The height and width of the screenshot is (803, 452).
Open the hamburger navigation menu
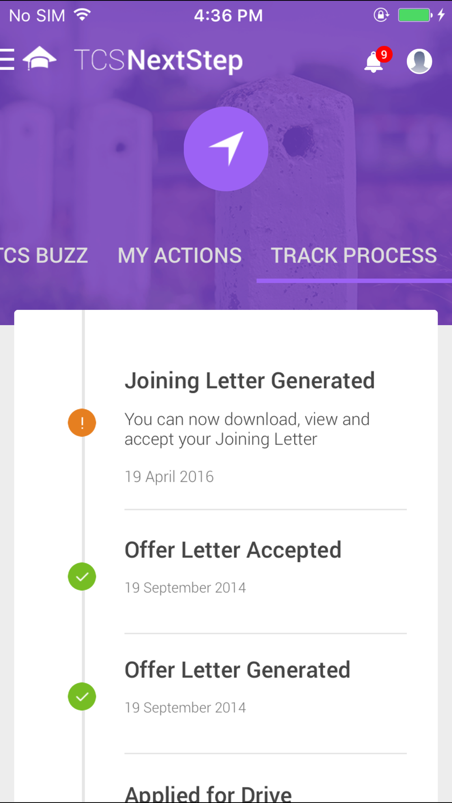pos(8,60)
